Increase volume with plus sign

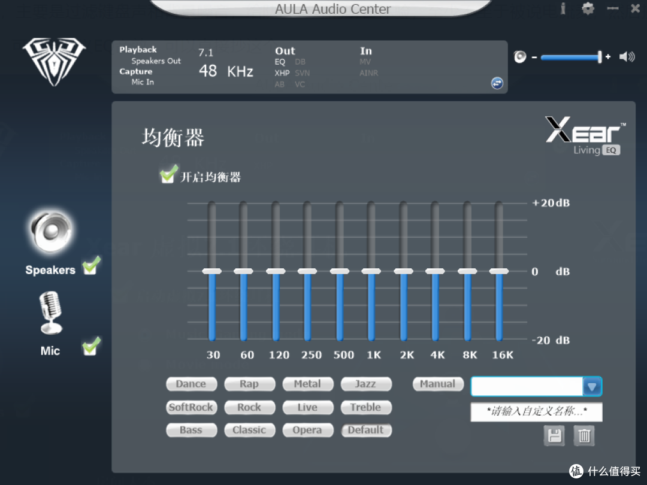click(608, 57)
